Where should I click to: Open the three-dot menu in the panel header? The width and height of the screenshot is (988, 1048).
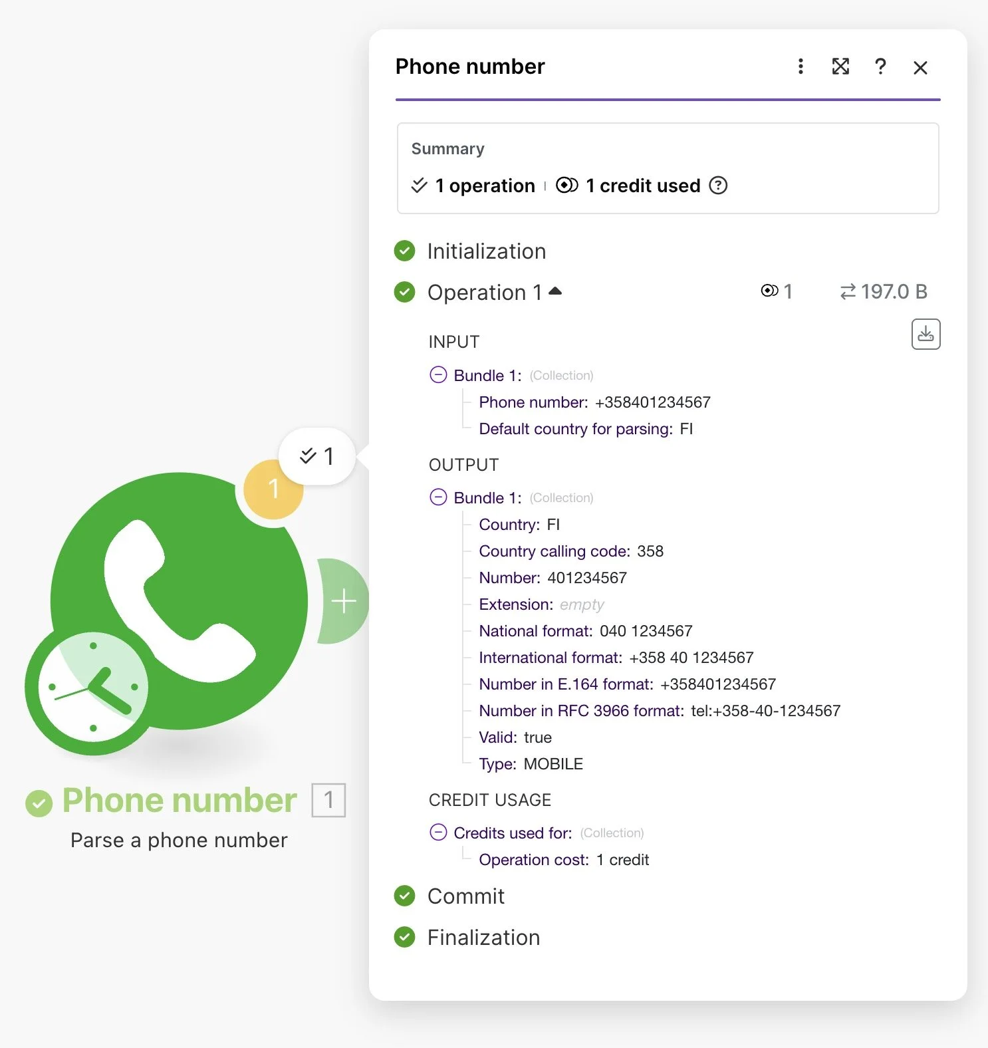point(801,67)
